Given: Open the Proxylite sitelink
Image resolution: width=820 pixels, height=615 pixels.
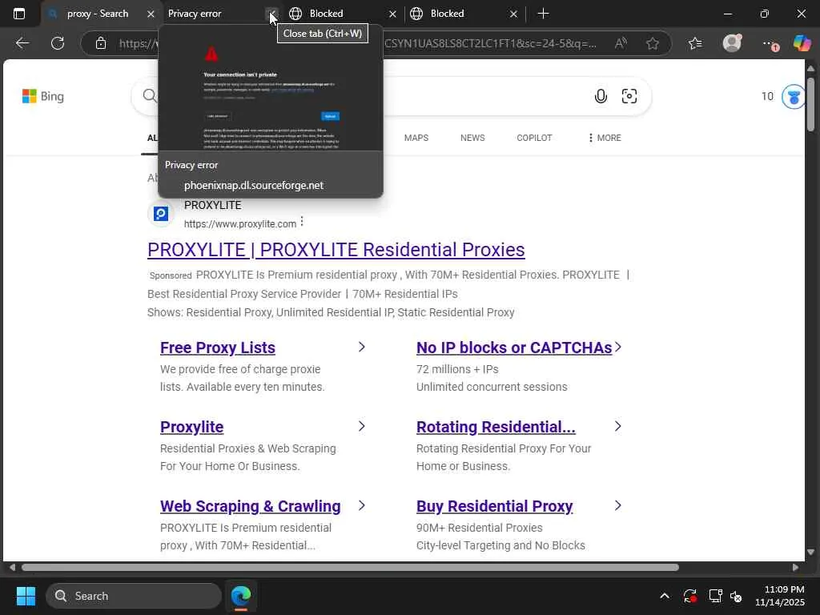Looking at the screenshot, I should [192, 428].
